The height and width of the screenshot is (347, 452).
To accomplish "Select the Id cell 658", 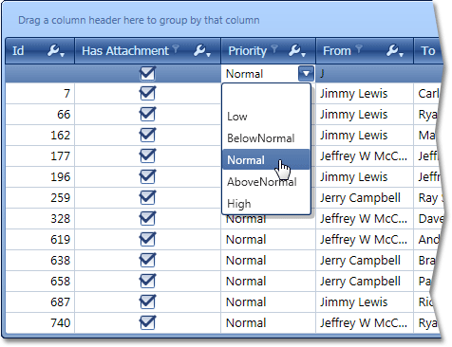I will pos(40,281).
